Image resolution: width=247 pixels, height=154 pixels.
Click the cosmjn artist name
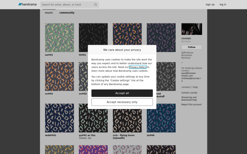click(x=186, y=38)
